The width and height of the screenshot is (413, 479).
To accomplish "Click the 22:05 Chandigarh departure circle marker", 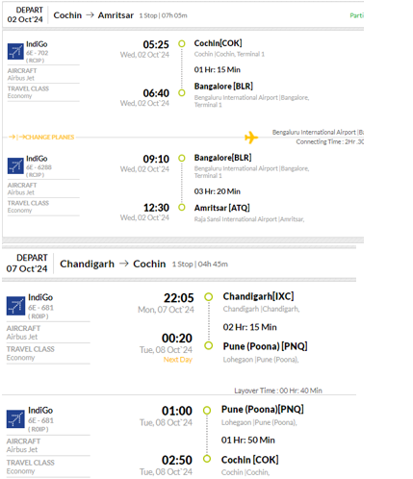I will tap(209, 297).
